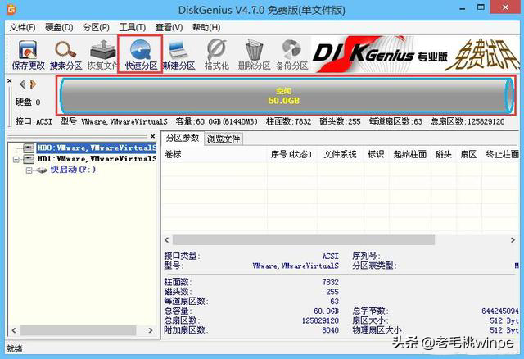Select the 分区参数 partition parameters tab
524x359 pixels.
pos(182,138)
